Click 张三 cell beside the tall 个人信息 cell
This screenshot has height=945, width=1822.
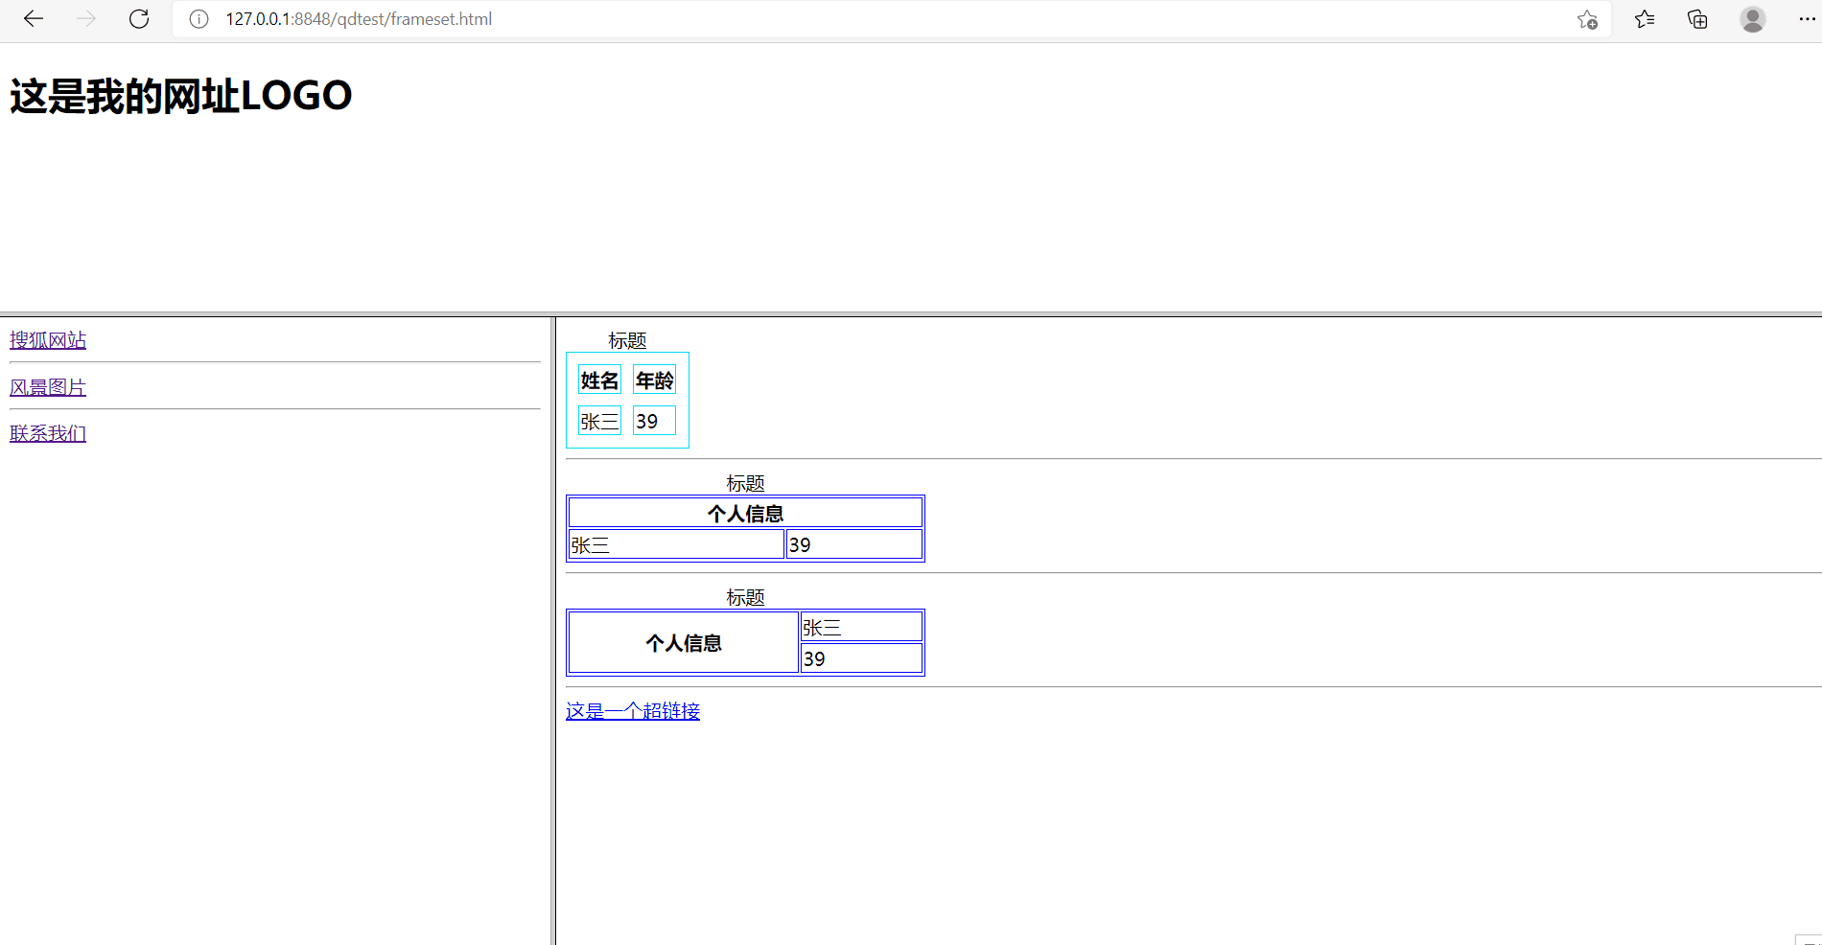tap(861, 628)
